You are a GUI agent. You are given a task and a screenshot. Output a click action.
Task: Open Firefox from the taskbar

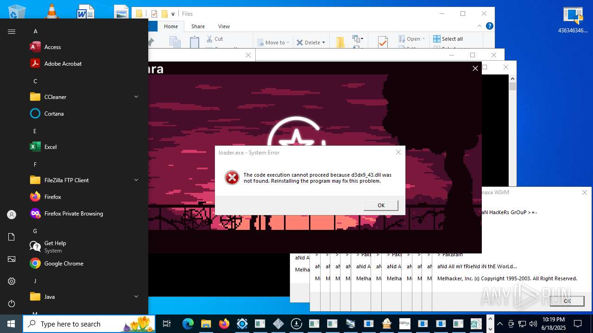tap(224, 324)
